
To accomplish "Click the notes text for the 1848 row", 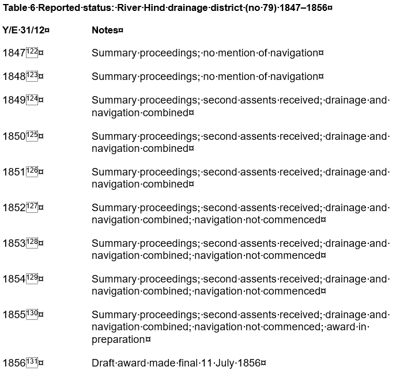I will pos(205,77).
